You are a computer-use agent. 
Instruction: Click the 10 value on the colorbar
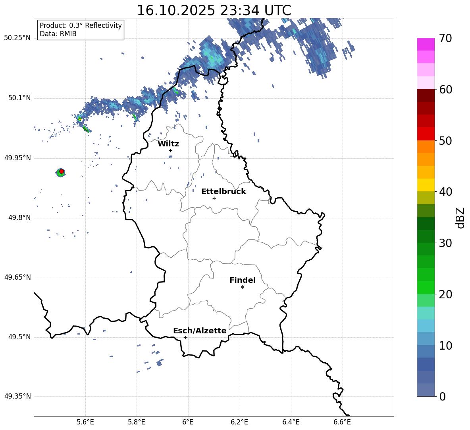[445, 345]
